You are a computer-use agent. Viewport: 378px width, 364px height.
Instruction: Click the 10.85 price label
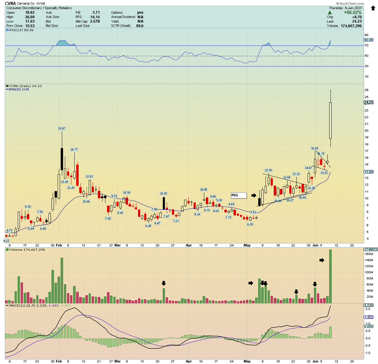point(204,190)
